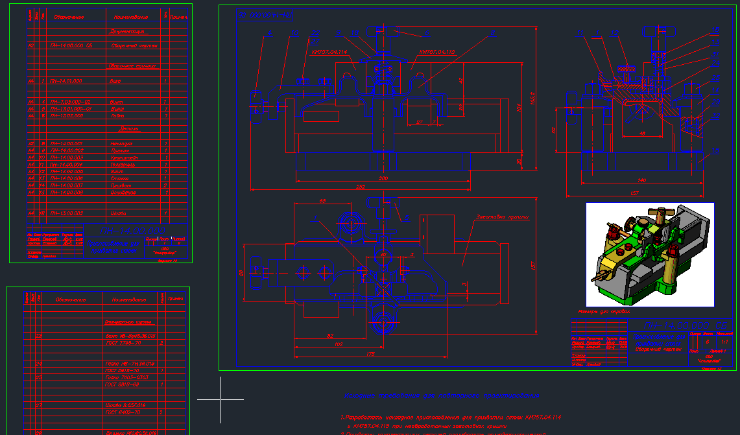Click the "Стандартные изделия" section heading
Screen dimensions: 740x435
[x=128, y=322]
